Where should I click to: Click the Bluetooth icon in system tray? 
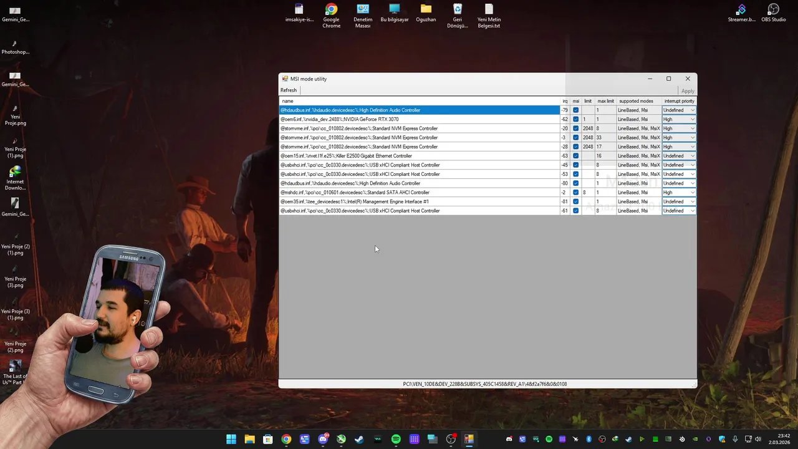point(589,439)
